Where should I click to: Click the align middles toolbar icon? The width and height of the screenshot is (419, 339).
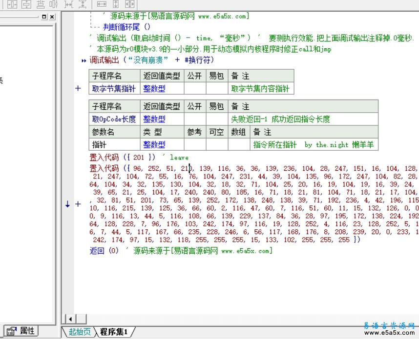pos(54,5)
